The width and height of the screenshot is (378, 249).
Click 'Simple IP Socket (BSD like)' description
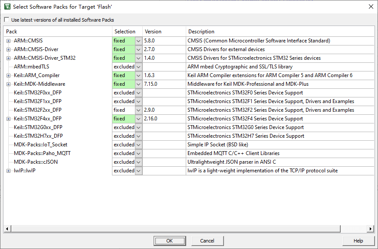[218, 145]
